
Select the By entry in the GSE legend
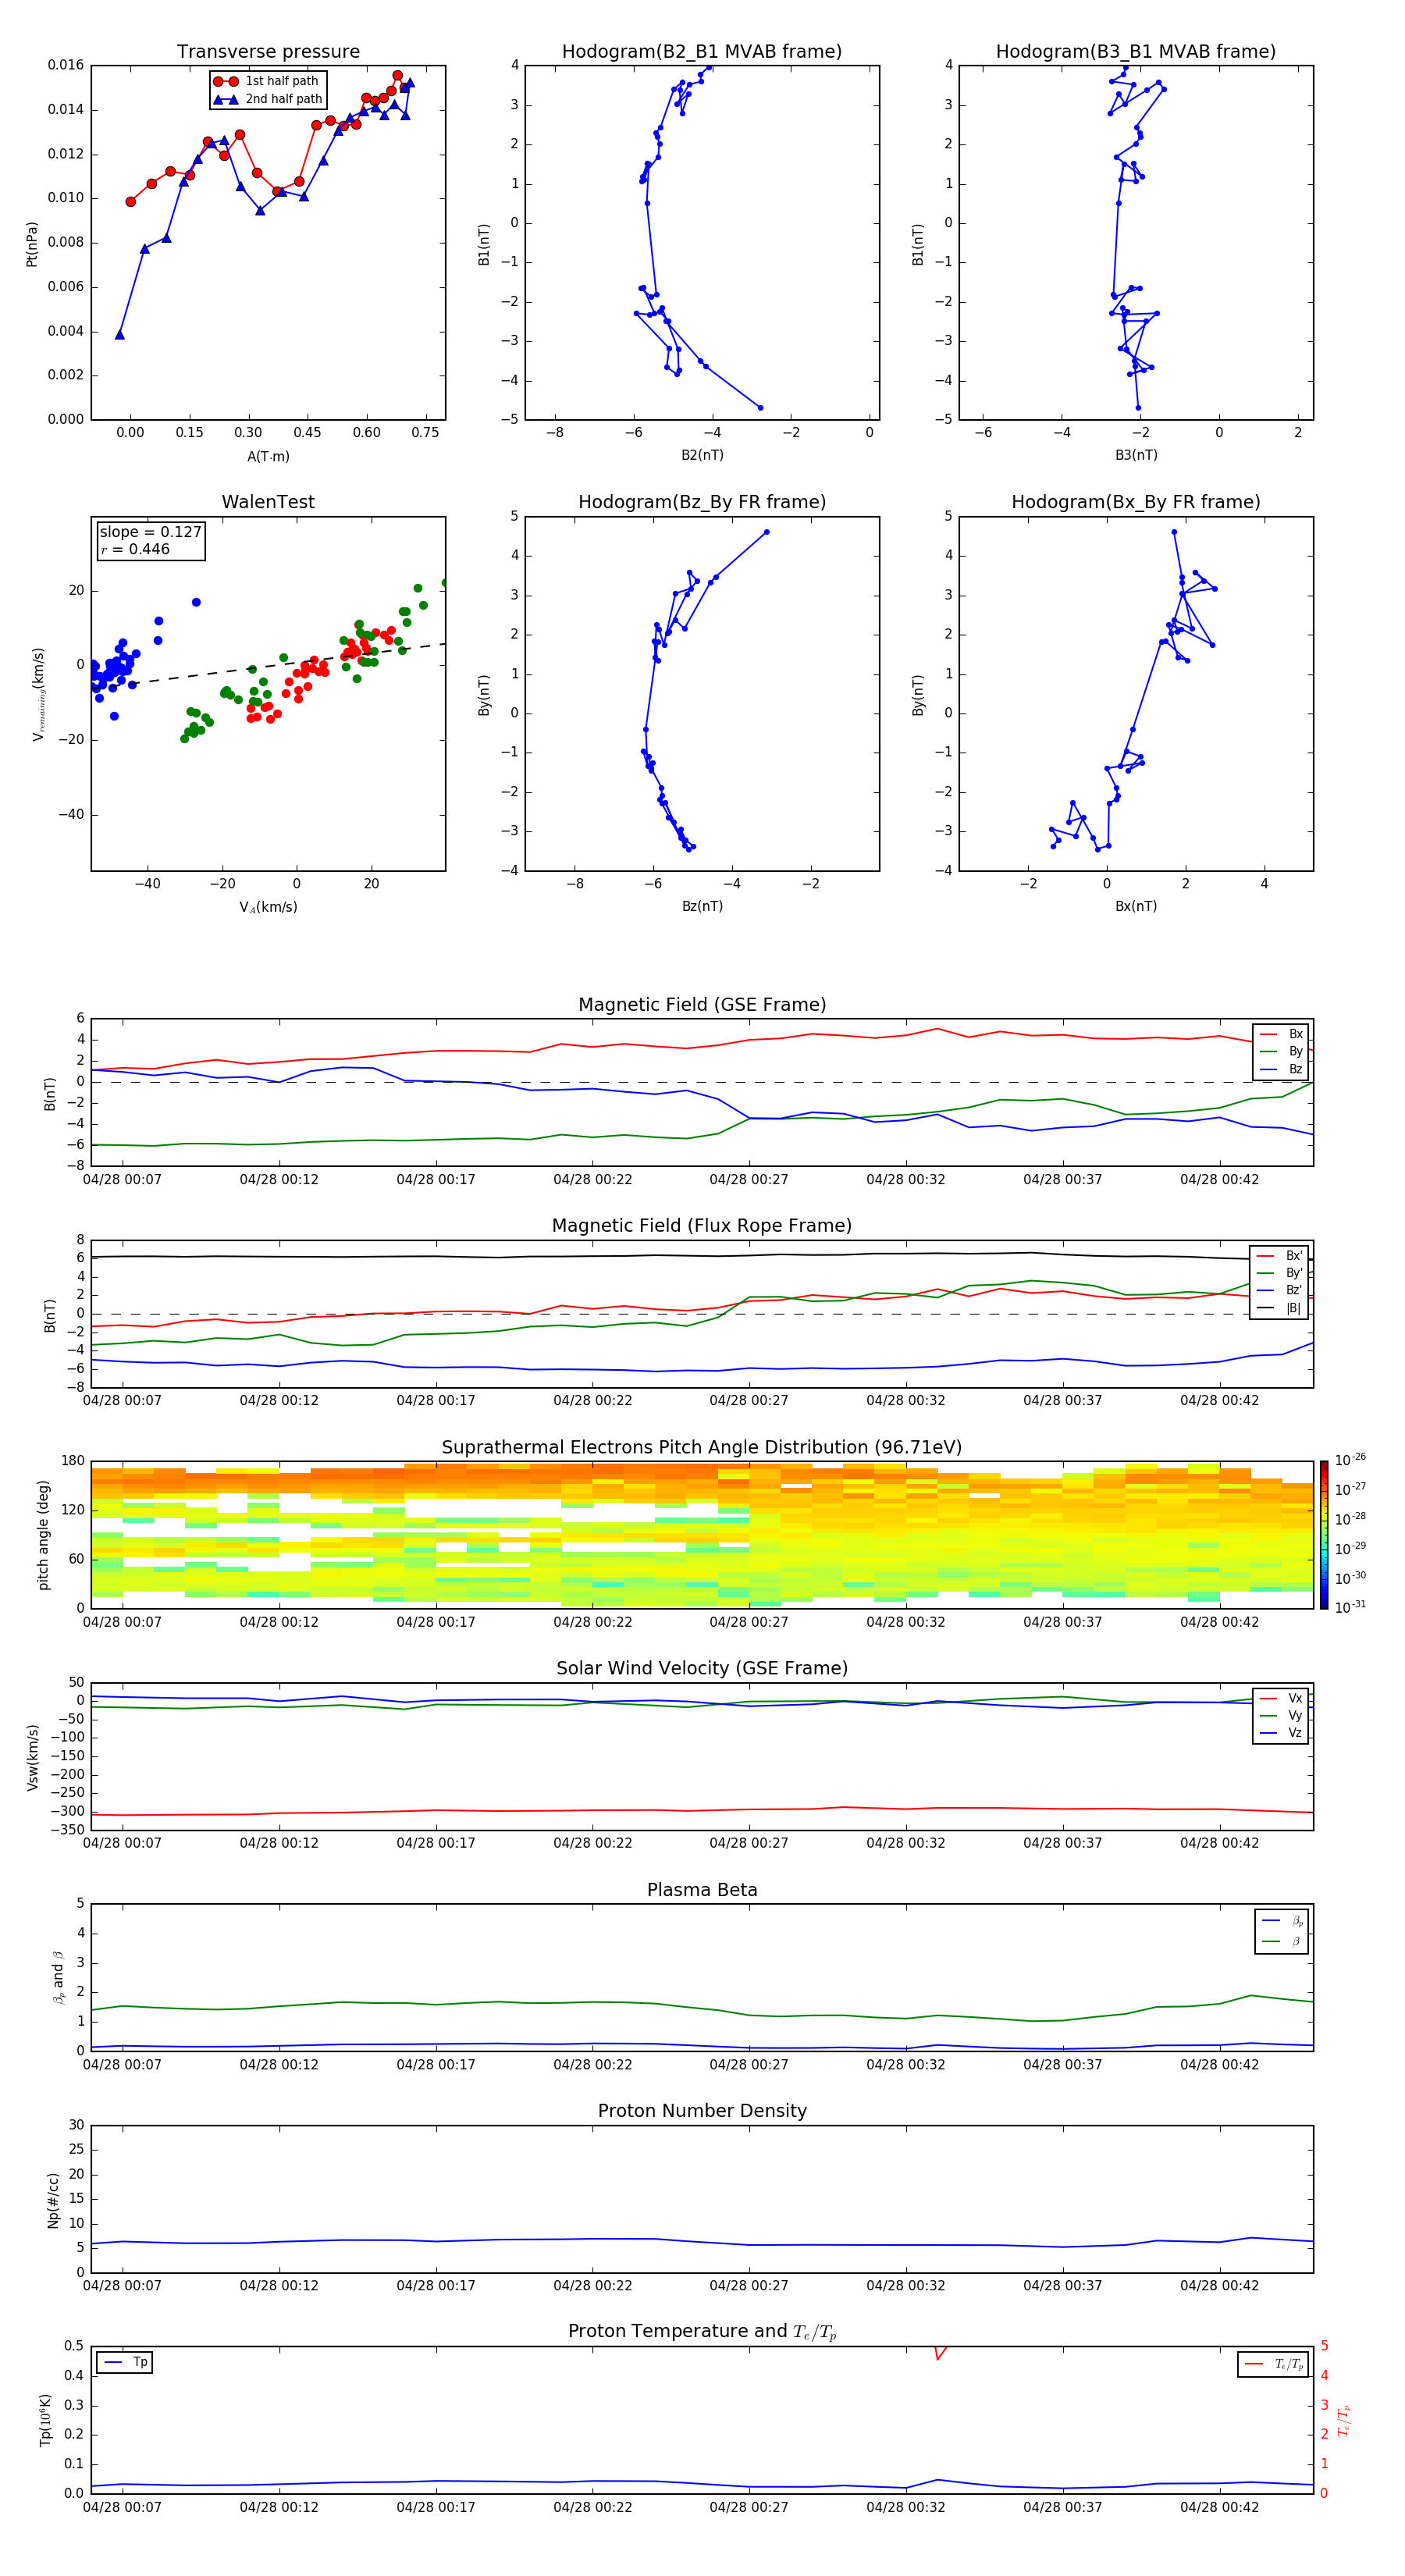point(1281,1051)
